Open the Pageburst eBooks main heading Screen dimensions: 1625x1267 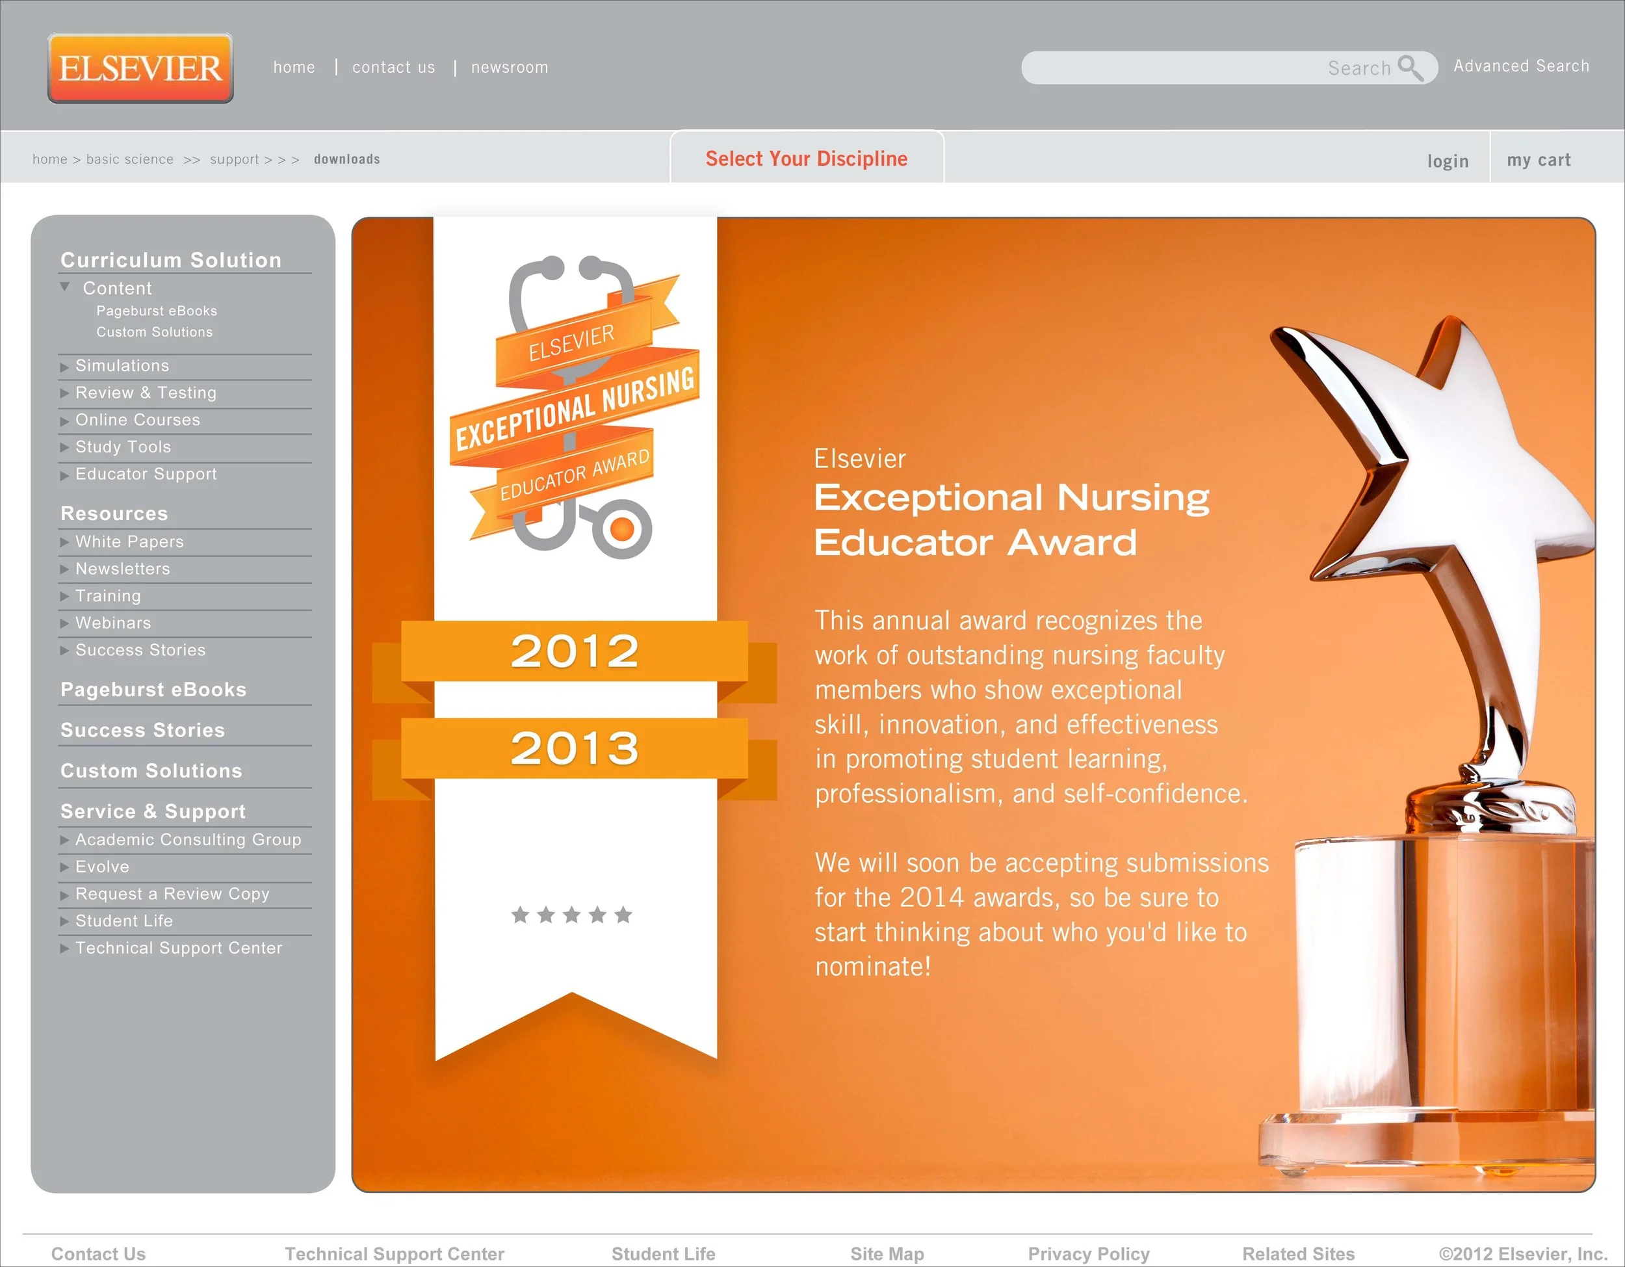[153, 690]
